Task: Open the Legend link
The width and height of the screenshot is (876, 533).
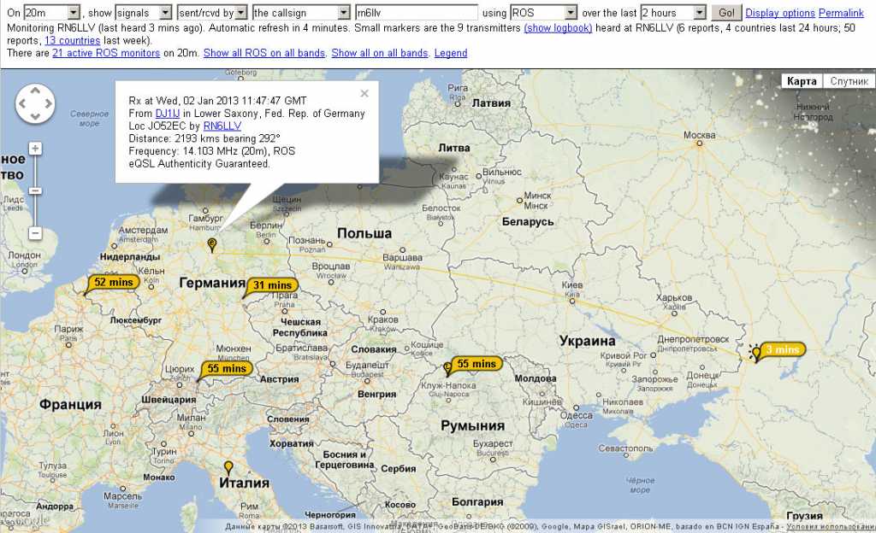Action: (451, 53)
